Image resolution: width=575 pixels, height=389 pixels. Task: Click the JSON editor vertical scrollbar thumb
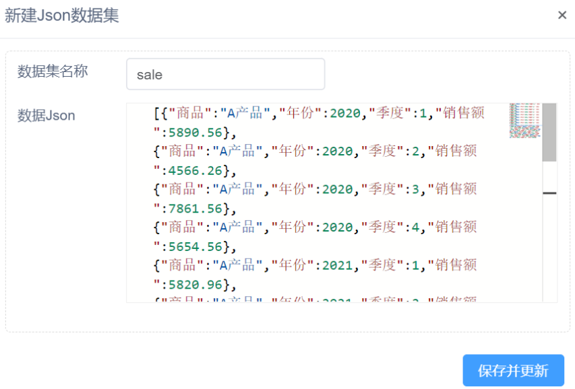[x=549, y=132]
